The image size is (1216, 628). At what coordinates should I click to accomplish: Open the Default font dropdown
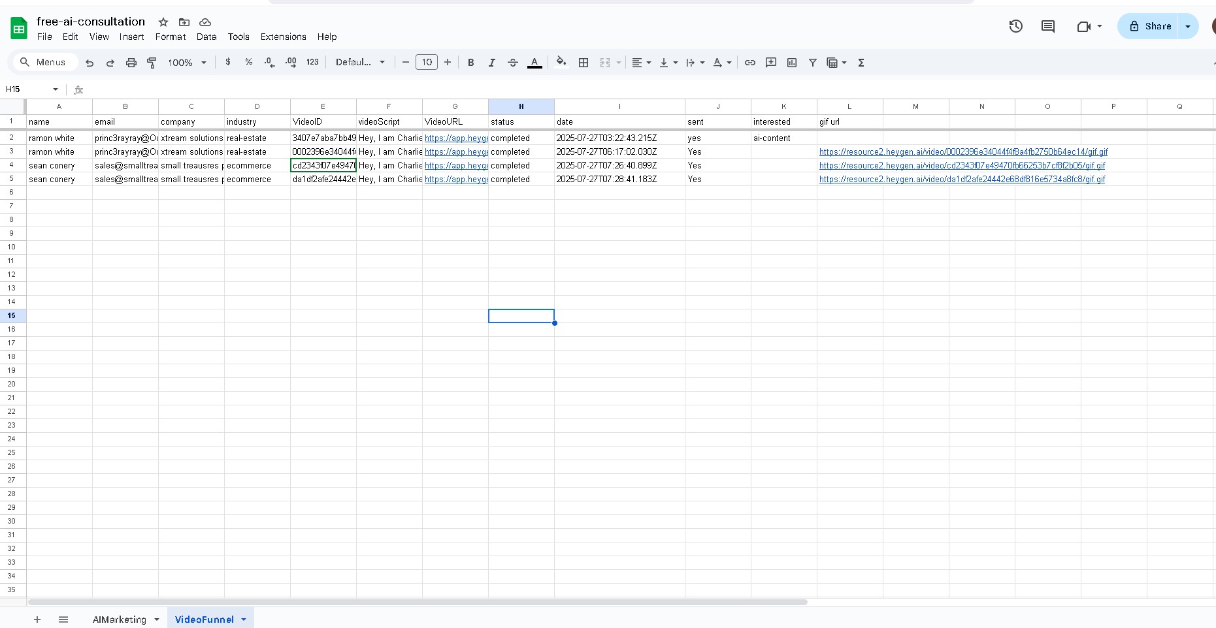[x=360, y=63]
